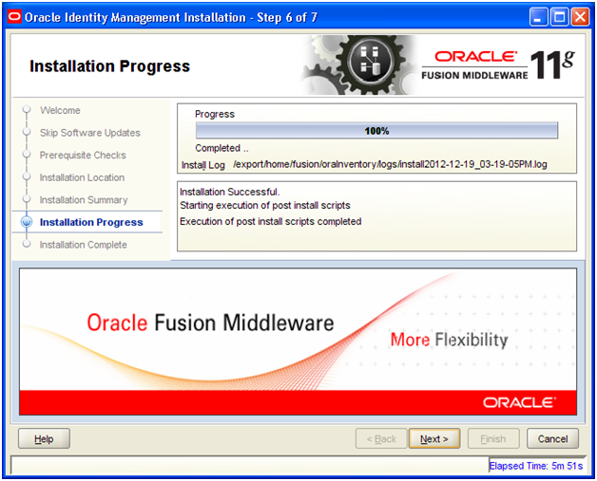Click the 'Installation Successful.' message
Viewport: 597px width, 481px height.
coord(230,192)
